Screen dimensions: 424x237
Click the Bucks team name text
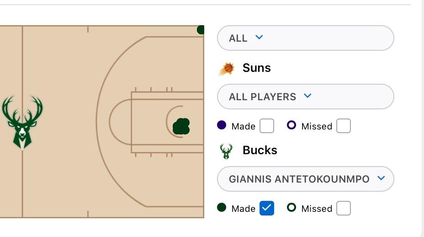click(x=260, y=151)
